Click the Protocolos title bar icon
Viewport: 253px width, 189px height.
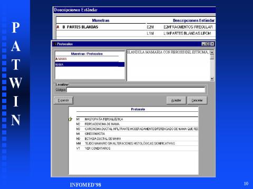(55, 44)
